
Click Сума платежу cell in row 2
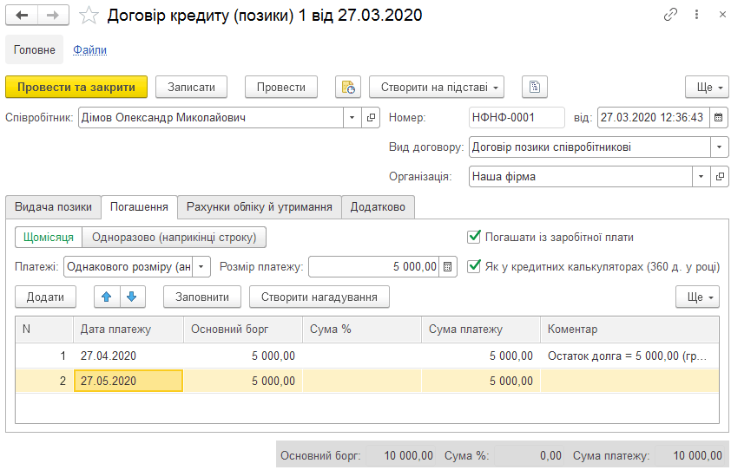(481, 381)
